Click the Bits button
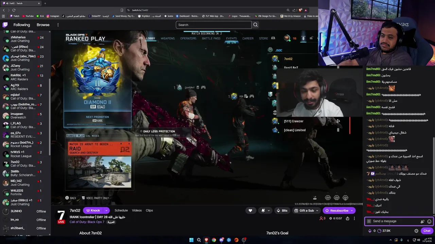 coord(282,210)
